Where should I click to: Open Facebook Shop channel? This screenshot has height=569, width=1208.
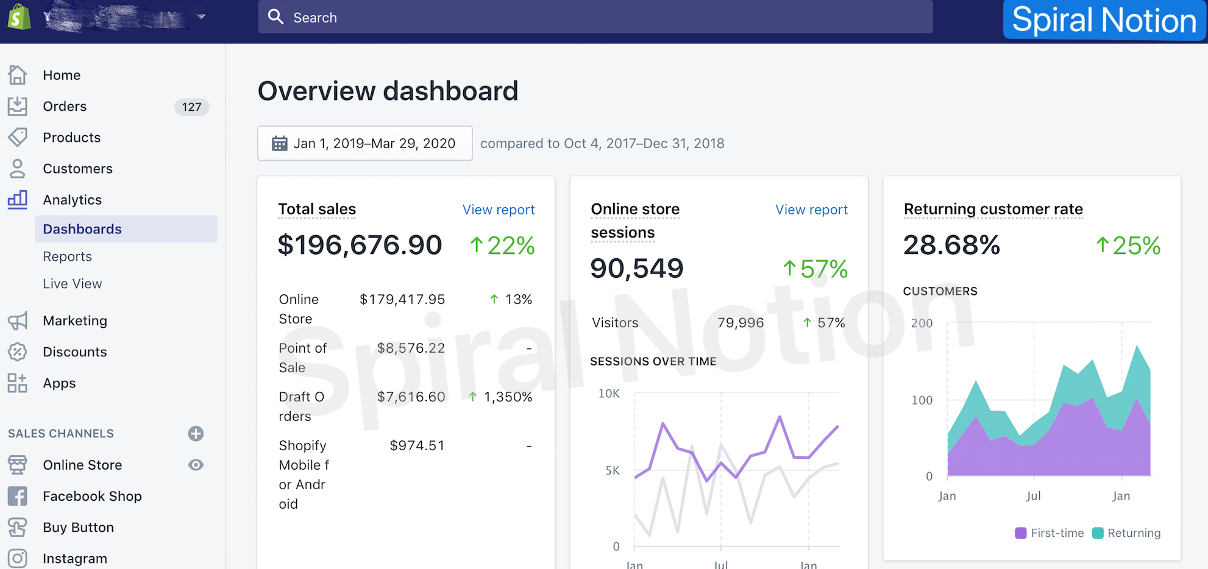click(93, 497)
